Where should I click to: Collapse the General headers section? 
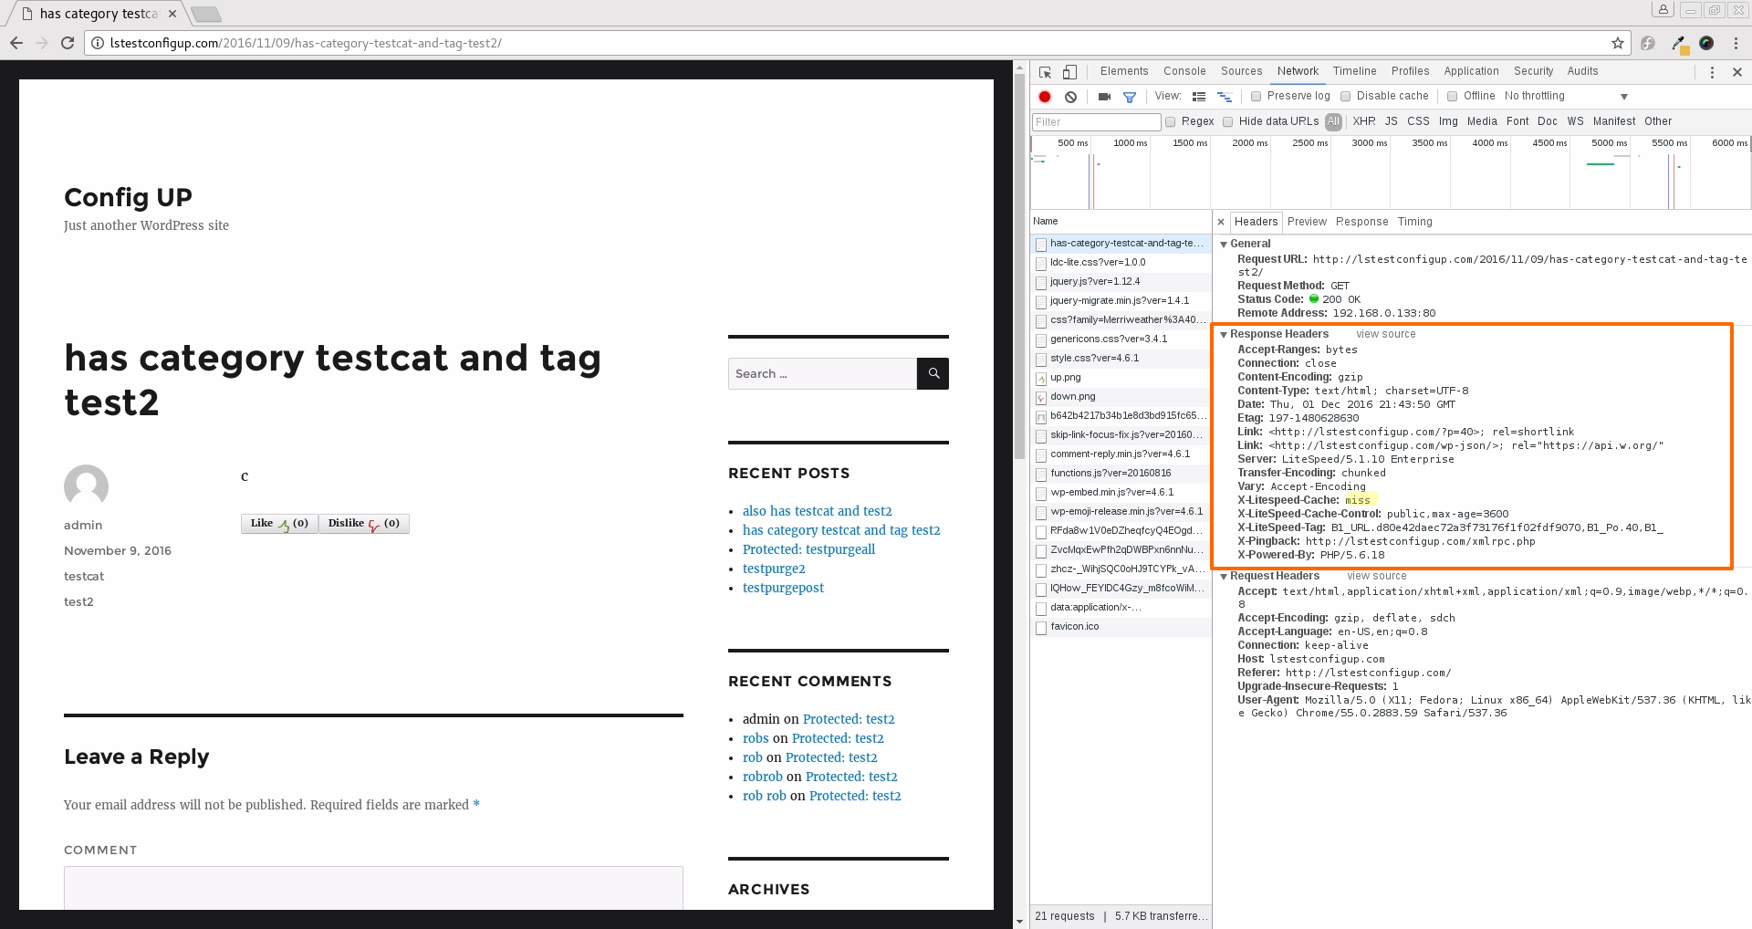pyautogui.click(x=1224, y=245)
